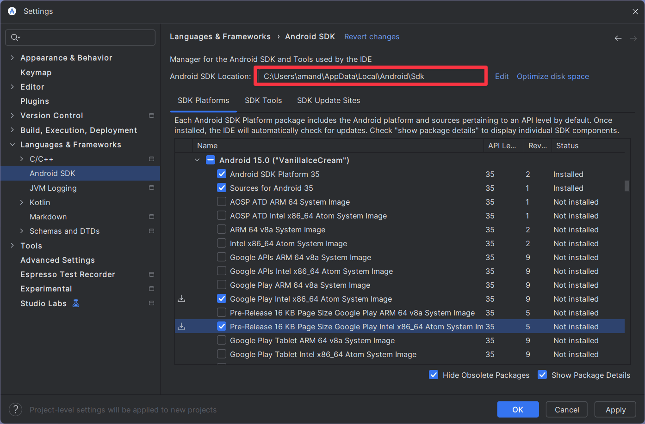645x424 pixels.
Task: Click the help question mark icon
Action: [15, 409]
